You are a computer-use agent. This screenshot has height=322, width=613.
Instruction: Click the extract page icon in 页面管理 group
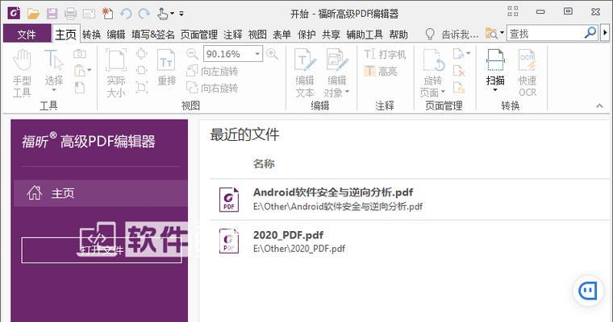coord(459,88)
